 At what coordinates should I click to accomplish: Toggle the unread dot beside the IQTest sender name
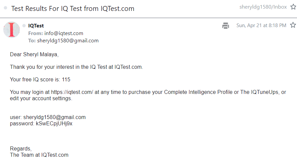[x=24, y=26]
